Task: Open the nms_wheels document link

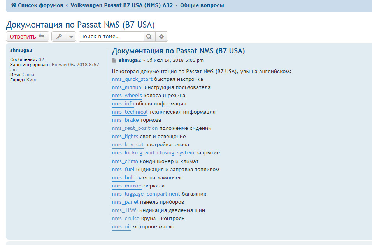Action: click(x=127, y=96)
